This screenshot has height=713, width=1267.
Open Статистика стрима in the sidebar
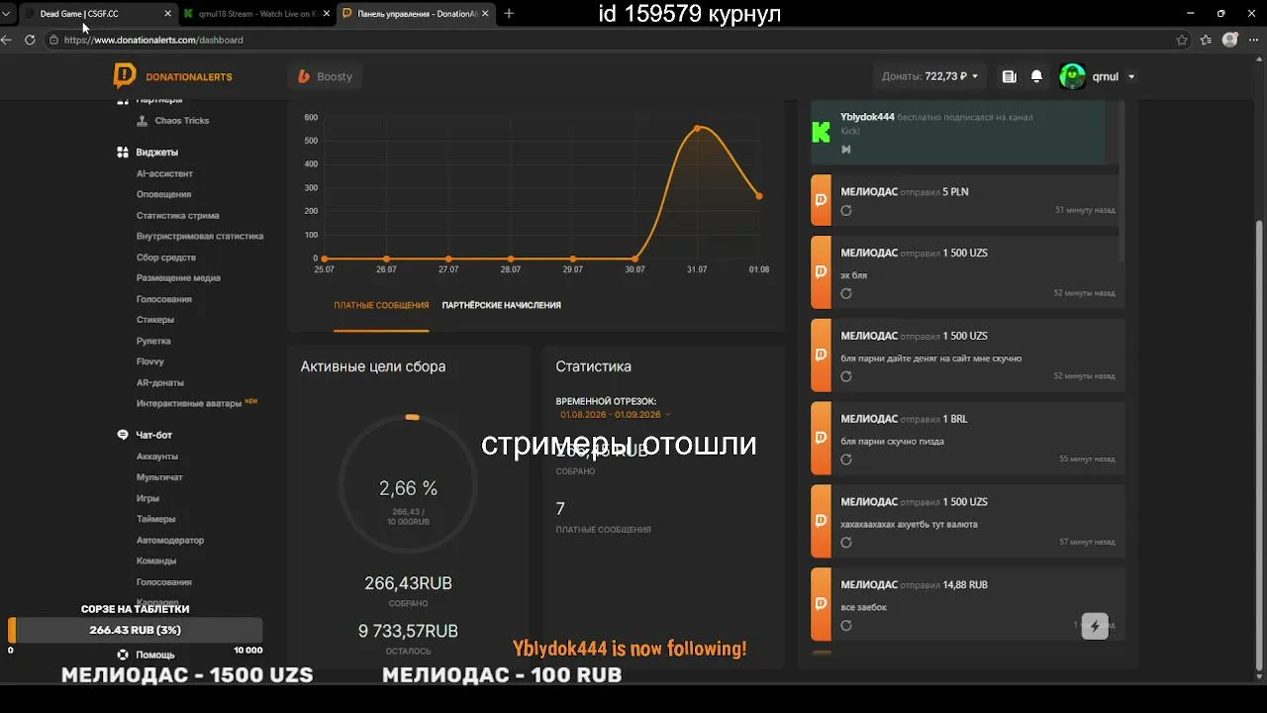click(178, 215)
